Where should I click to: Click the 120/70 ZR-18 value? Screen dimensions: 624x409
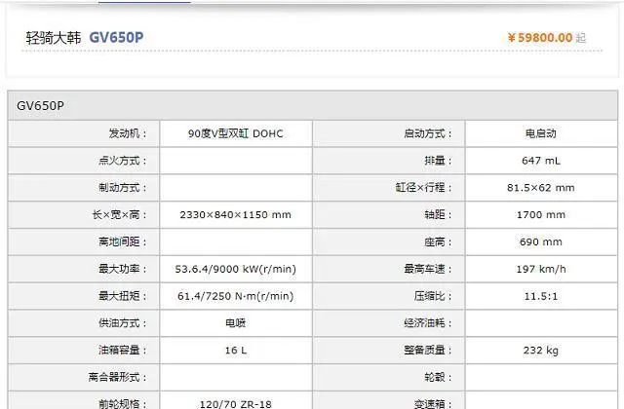coord(236,404)
